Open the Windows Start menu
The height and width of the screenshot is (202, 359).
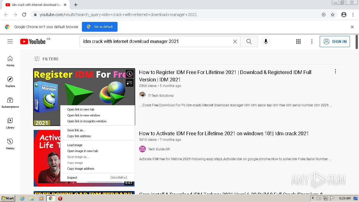pyautogui.click(x=8, y=198)
